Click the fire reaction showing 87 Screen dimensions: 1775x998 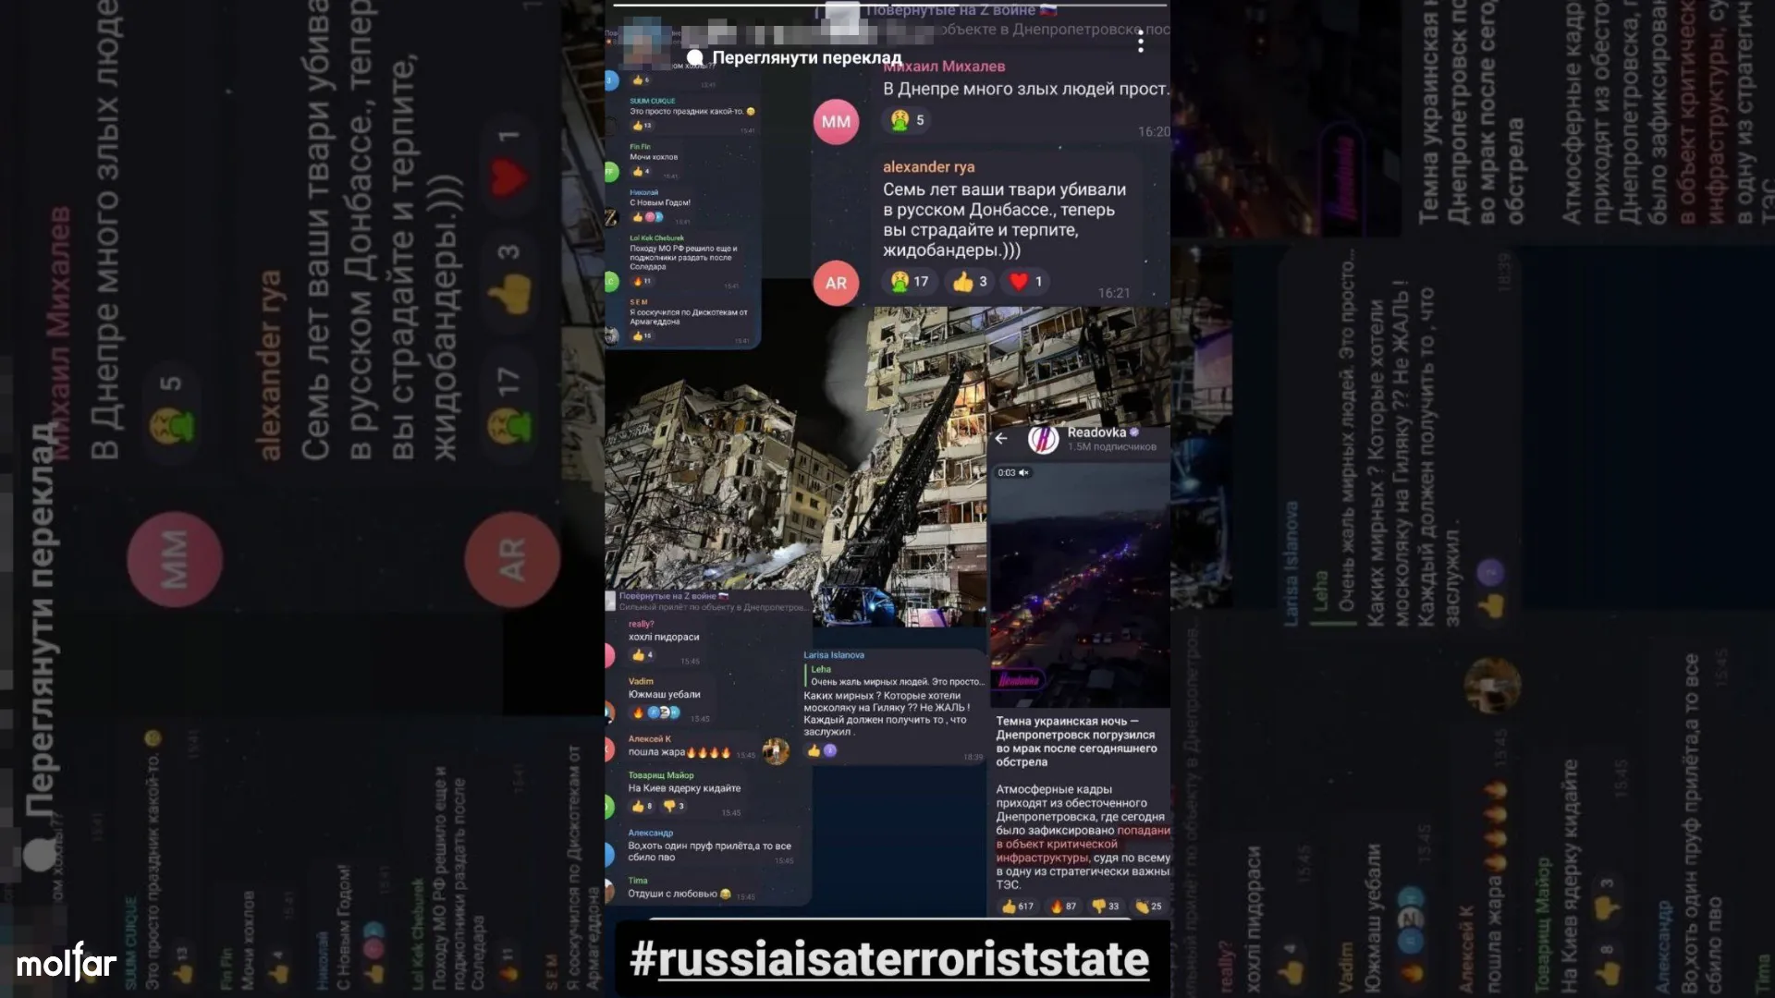(x=1064, y=907)
